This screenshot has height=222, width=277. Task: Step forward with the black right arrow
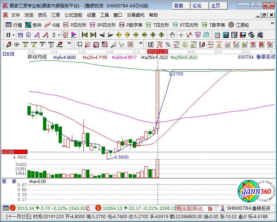pyautogui.click(x=110, y=35)
